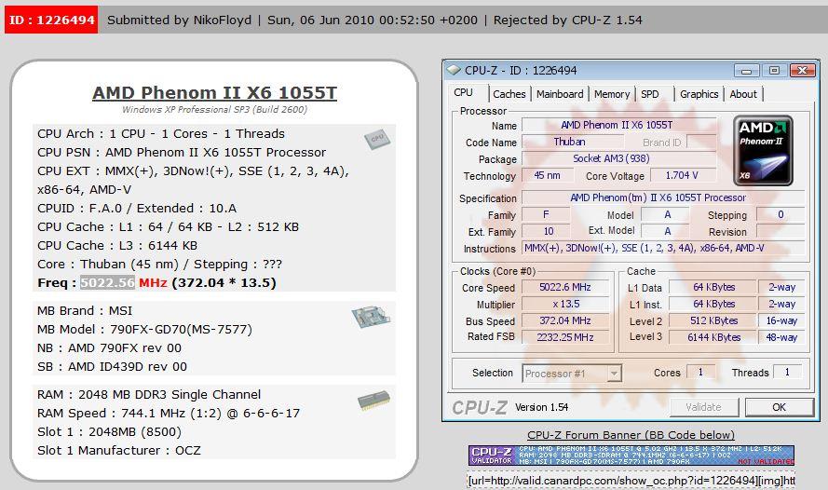Switch to the Caches tab
The image size is (828, 490).
[509, 94]
